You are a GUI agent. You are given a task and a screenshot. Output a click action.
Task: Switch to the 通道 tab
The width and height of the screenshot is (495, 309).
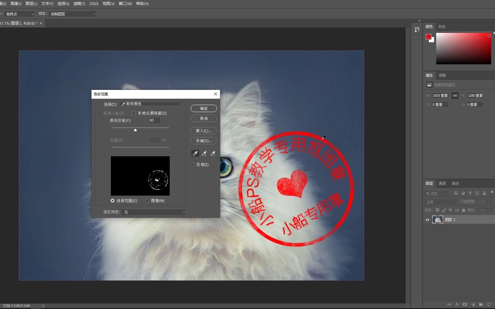coord(442,183)
